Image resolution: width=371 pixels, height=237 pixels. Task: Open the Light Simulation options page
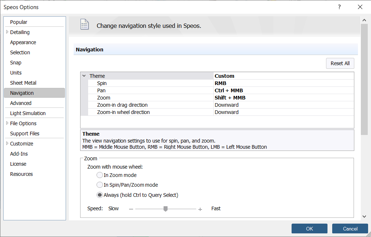coord(28,113)
